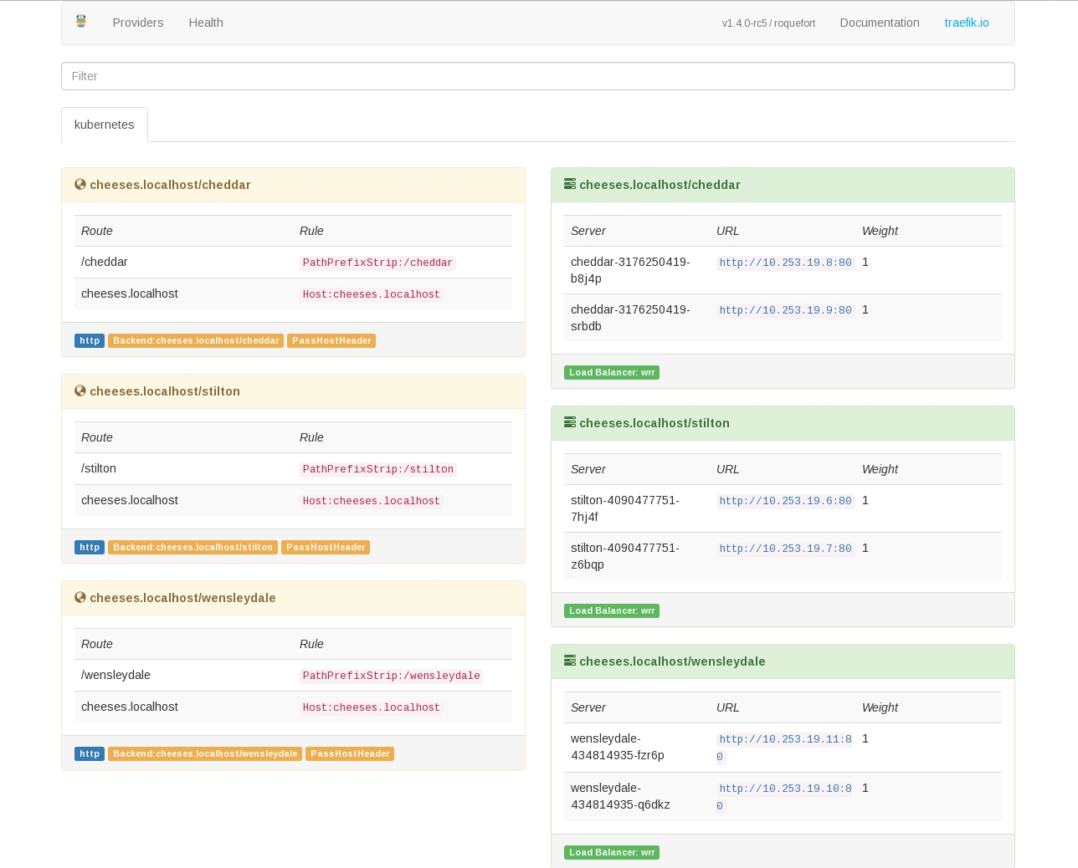Click globe icon of cheddar frontend
The height and width of the screenshot is (868, 1078).
80,185
